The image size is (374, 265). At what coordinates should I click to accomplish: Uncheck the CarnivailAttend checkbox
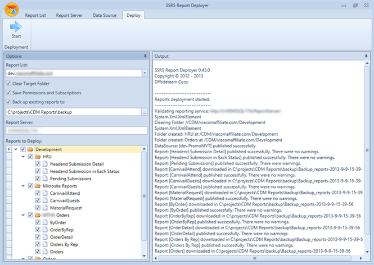coord(38,193)
